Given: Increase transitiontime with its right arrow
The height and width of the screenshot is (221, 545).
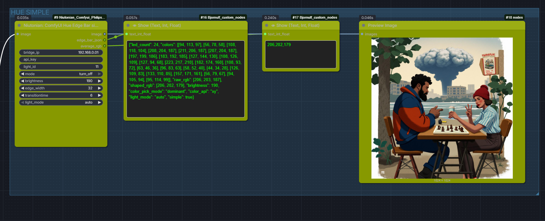Looking at the screenshot, I should pos(100,95).
